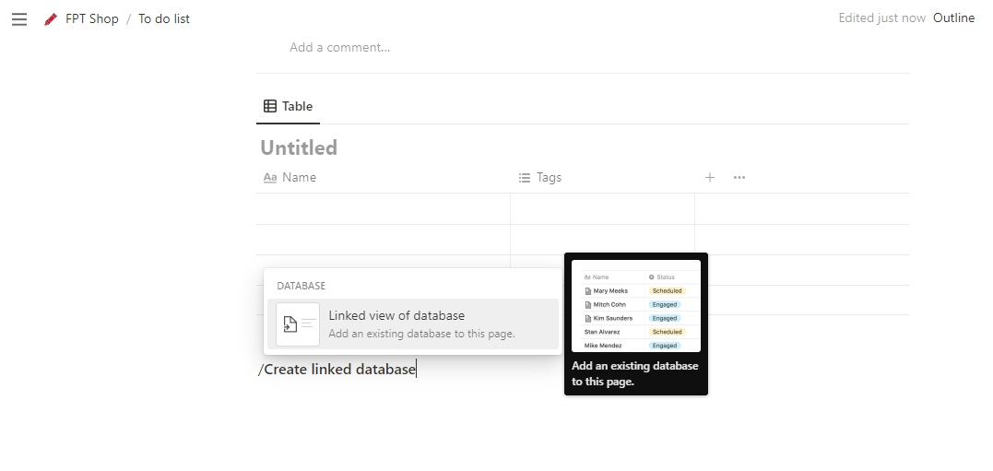This screenshot has height=471, width=993.
Task: Click the Aa icon in Name header
Action: tap(270, 178)
